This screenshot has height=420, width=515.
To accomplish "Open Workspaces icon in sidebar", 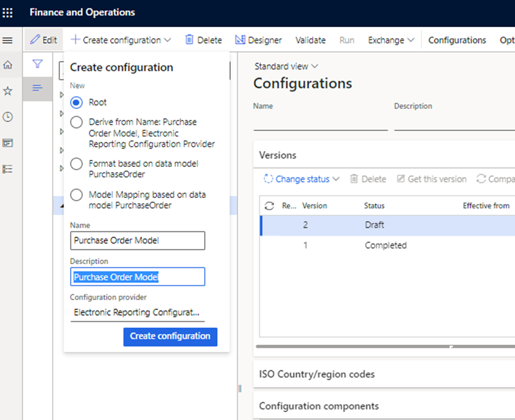I will (8, 143).
